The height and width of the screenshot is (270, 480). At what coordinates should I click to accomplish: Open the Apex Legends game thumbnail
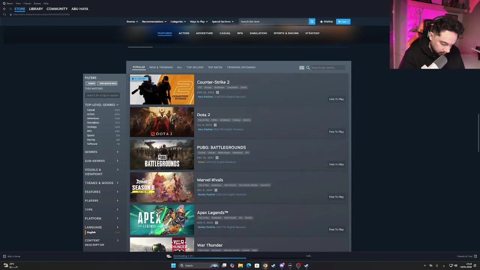162,220
